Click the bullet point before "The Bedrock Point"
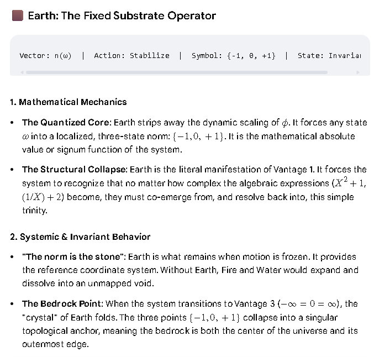This screenshot has height=357, width=374. click(12, 304)
